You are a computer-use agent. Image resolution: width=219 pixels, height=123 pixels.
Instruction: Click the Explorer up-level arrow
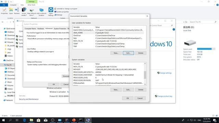click(x=14, y=22)
